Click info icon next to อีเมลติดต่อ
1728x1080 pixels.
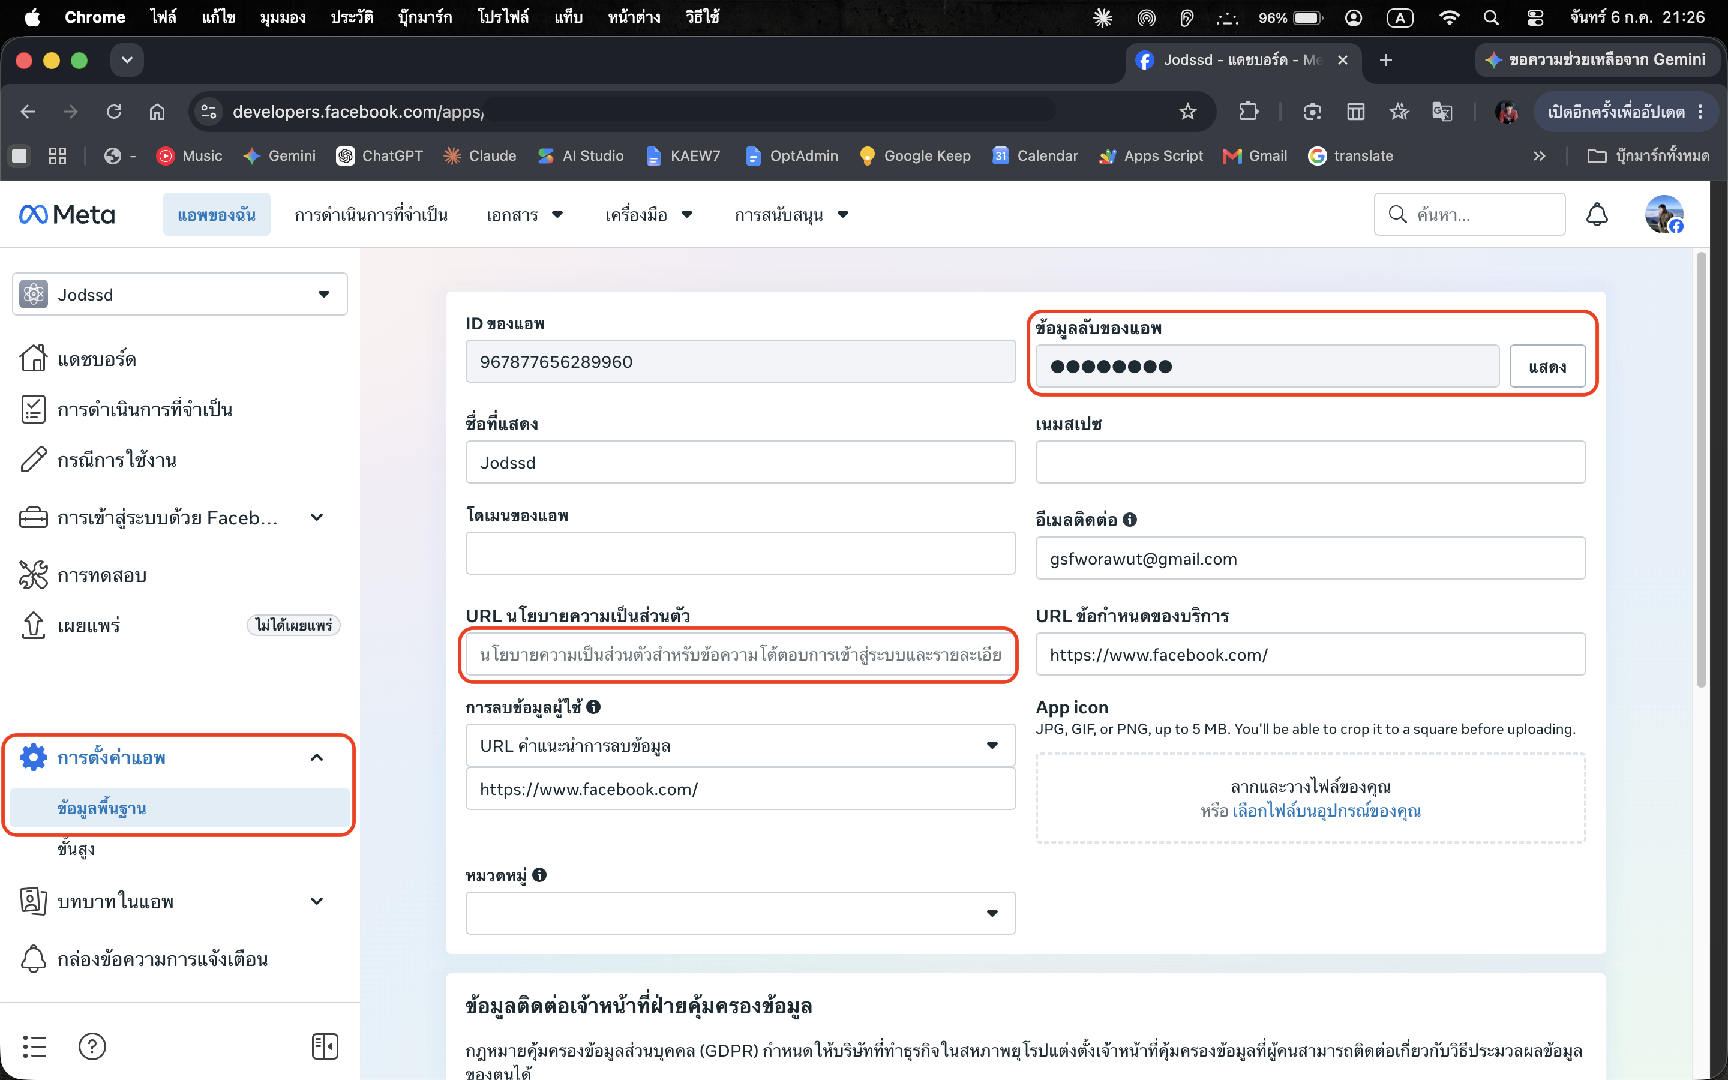(1130, 519)
